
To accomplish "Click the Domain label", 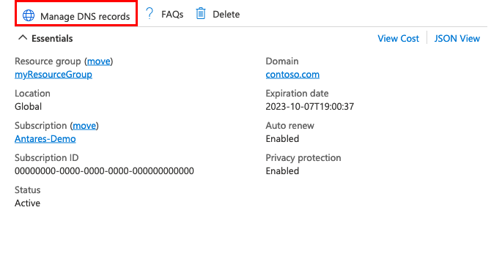I will click(281, 61).
